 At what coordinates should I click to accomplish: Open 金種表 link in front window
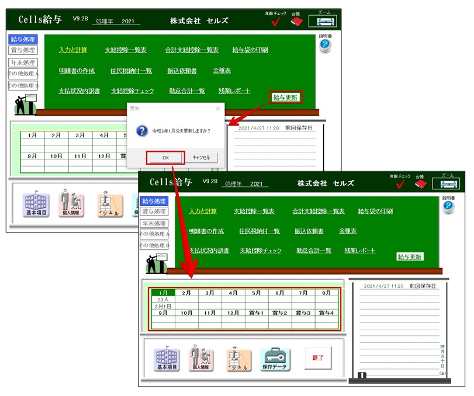[348, 231]
